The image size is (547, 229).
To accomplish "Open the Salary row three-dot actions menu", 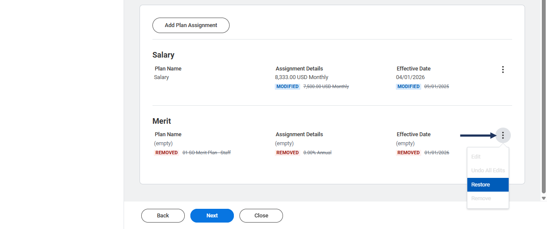I will point(503,70).
